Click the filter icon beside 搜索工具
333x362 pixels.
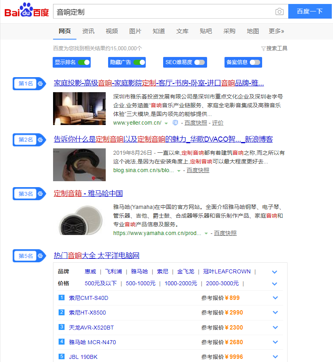pyautogui.click(x=263, y=49)
